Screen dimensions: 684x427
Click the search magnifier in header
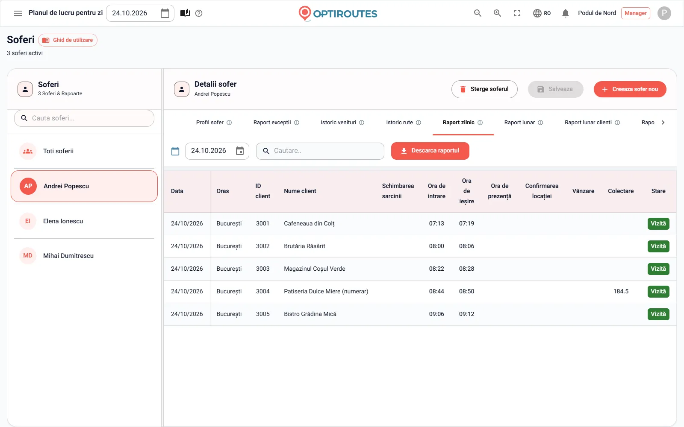[x=478, y=13]
